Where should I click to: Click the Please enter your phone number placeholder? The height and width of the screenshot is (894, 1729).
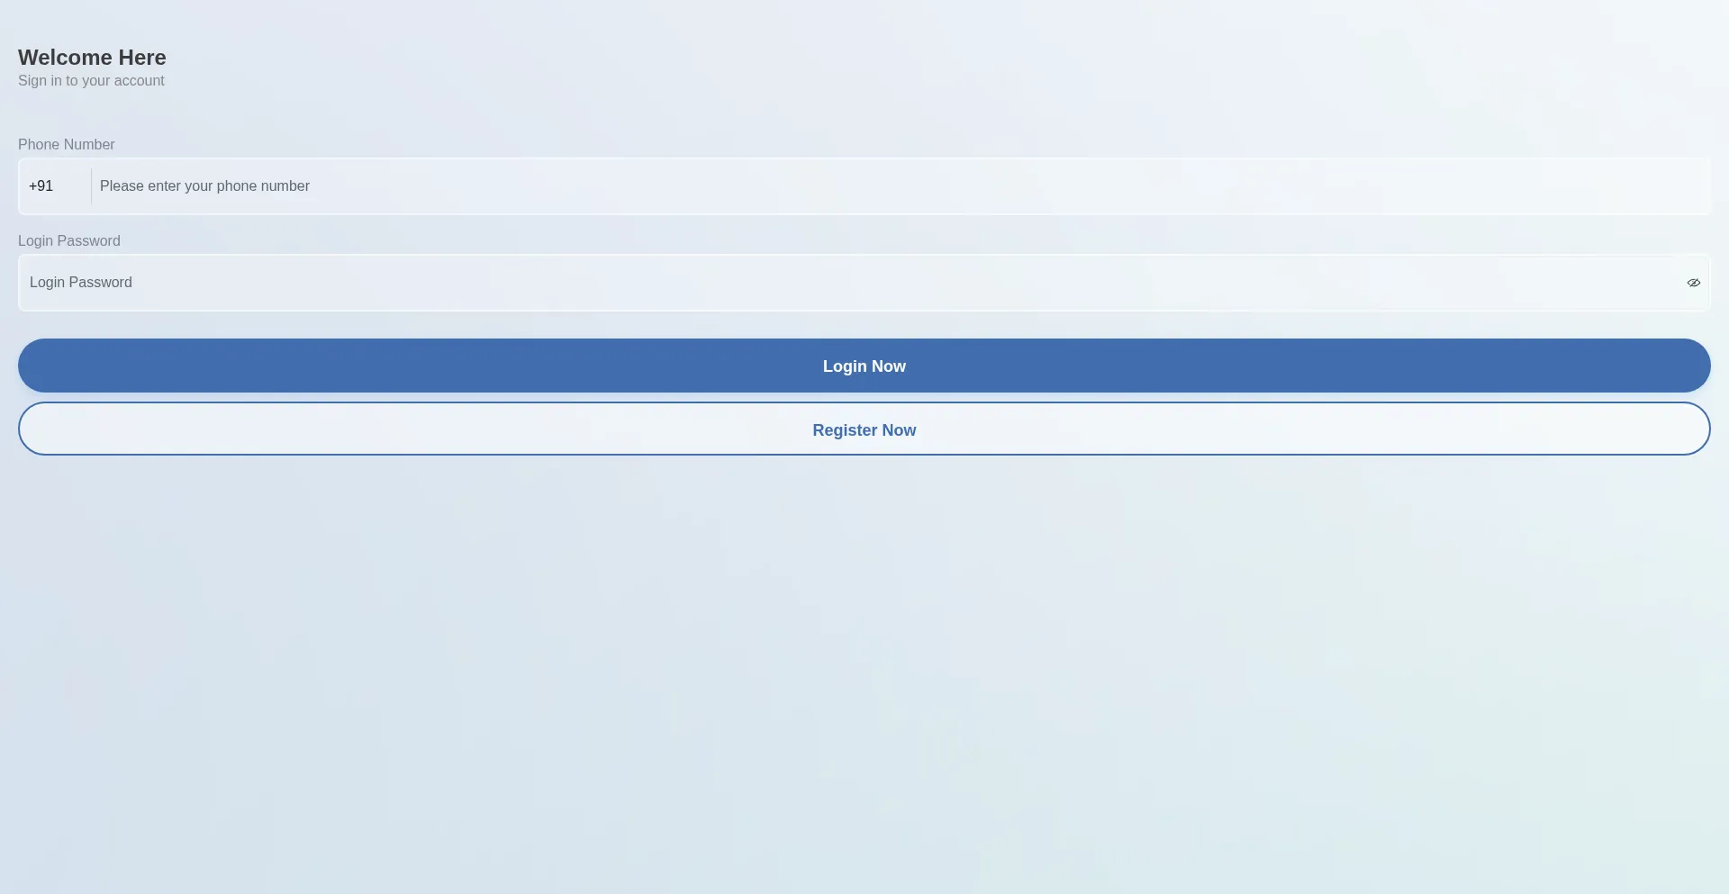coord(204,186)
